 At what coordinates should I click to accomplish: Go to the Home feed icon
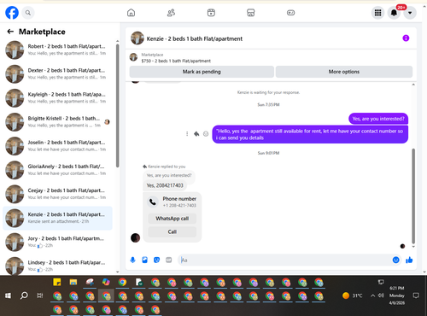point(131,13)
